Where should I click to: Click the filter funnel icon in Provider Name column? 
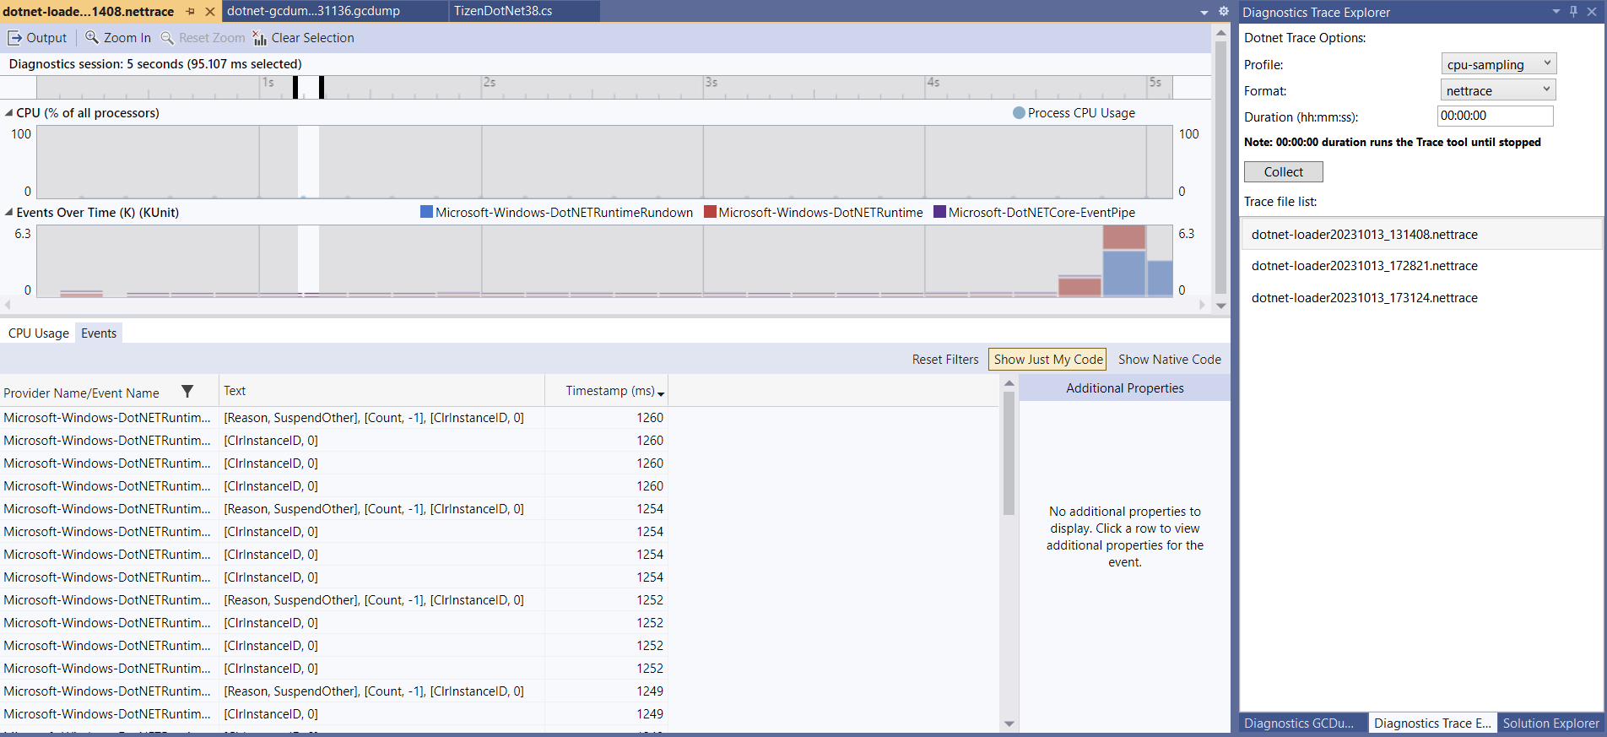[187, 392]
